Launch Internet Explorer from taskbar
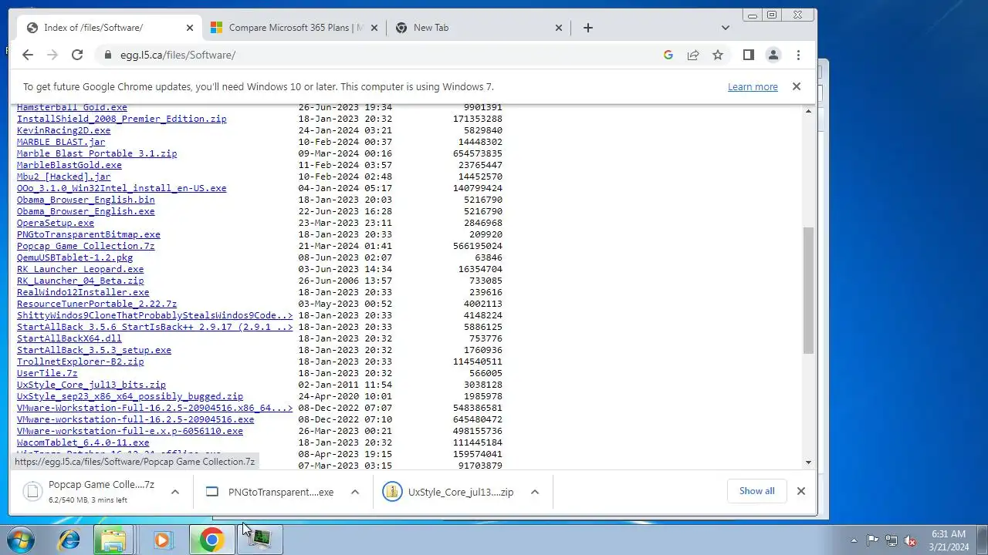This screenshot has height=555, width=988. pyautogui.click(x=69, y=540)
